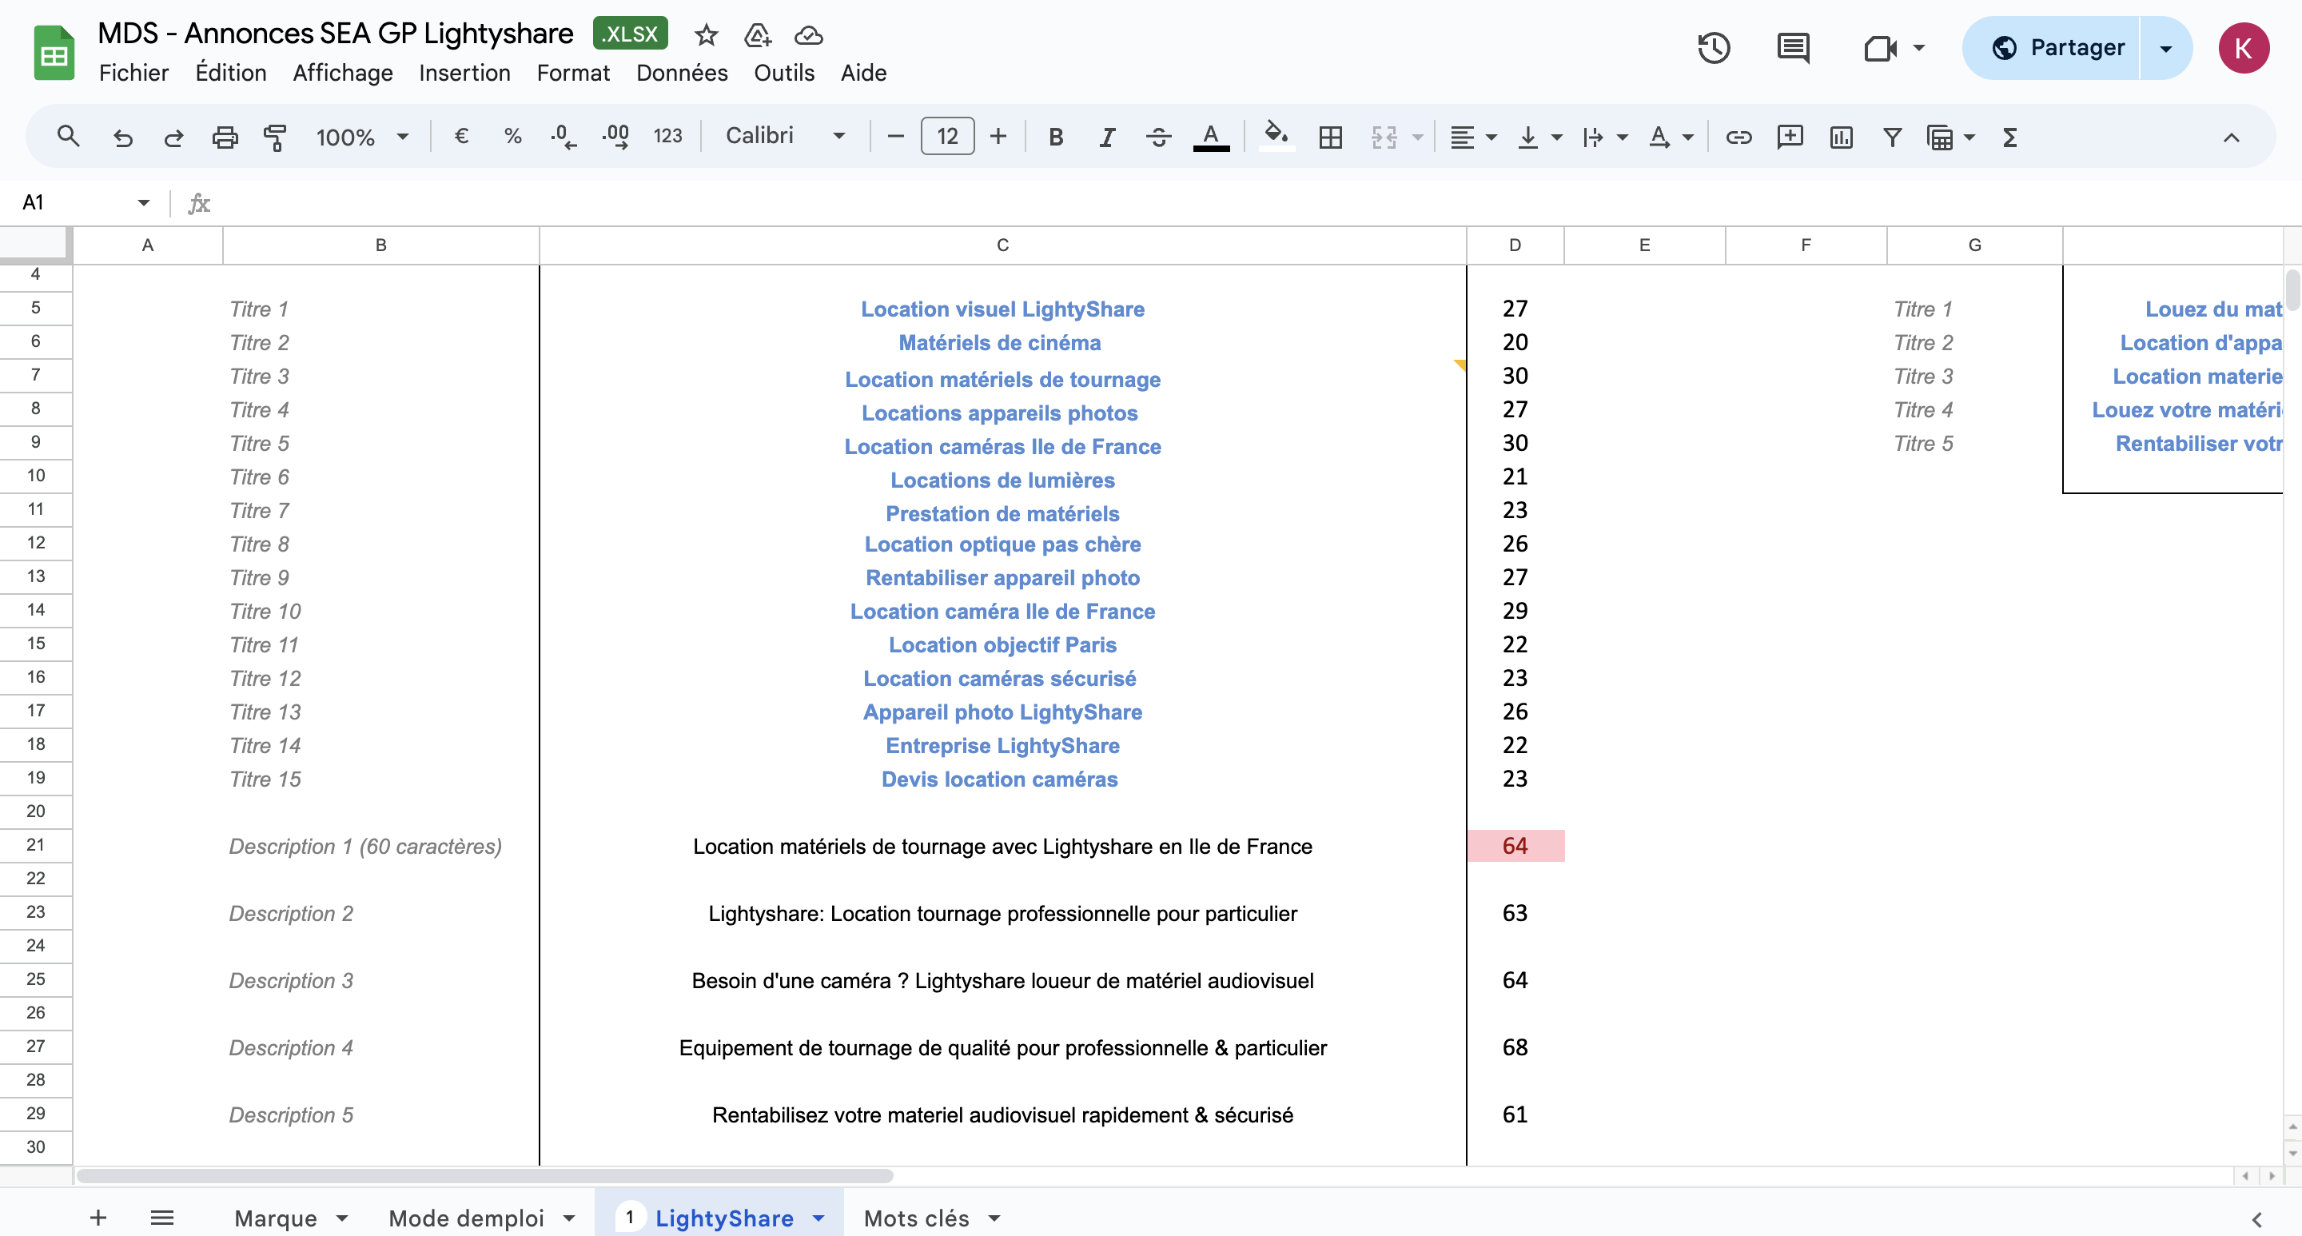The image size is (2302, 1236).
Task: Click the print icon
Action: [225, 137]
